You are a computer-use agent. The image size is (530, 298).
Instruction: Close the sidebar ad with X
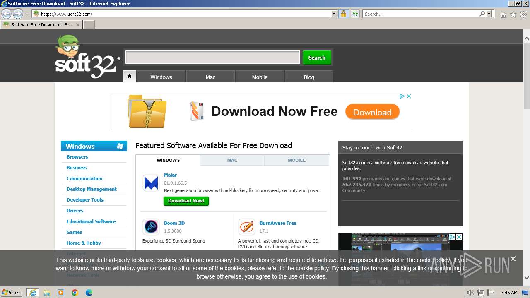click(x=459, y=237)
